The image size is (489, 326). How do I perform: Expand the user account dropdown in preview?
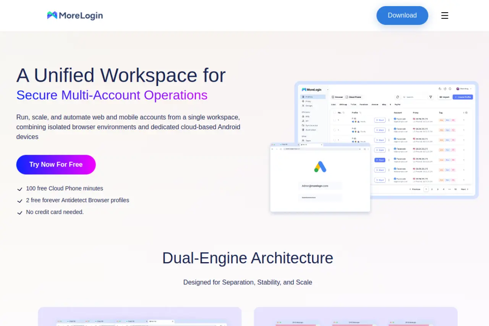[464, 89]
